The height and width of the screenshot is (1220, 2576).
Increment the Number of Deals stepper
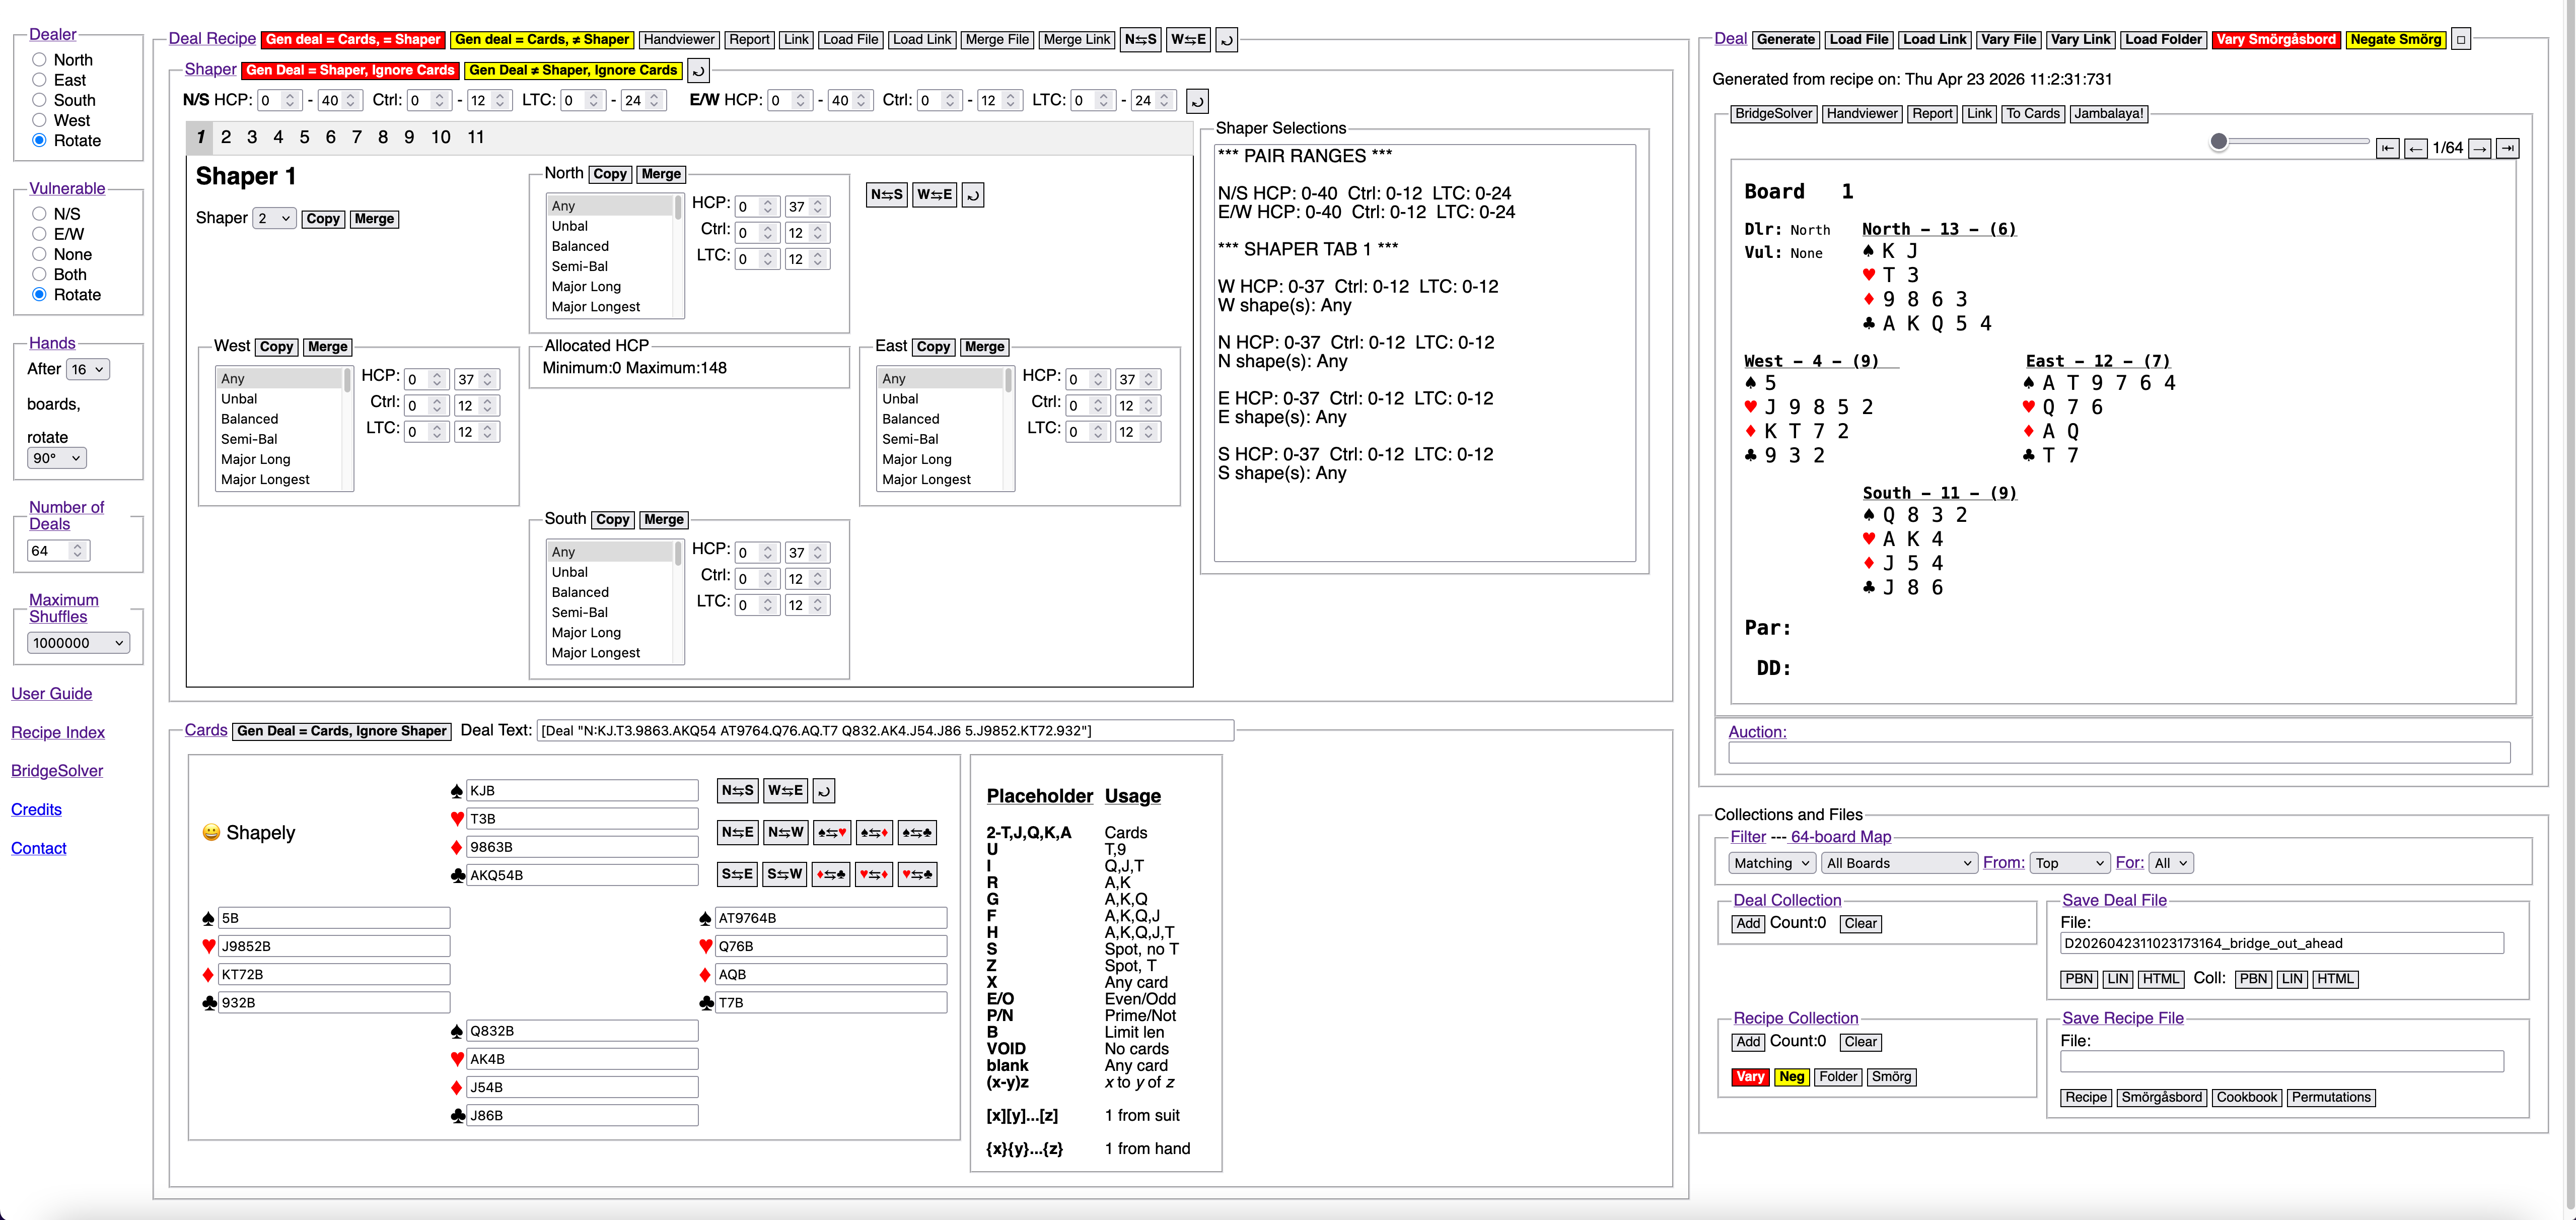(x=78, y=546)
